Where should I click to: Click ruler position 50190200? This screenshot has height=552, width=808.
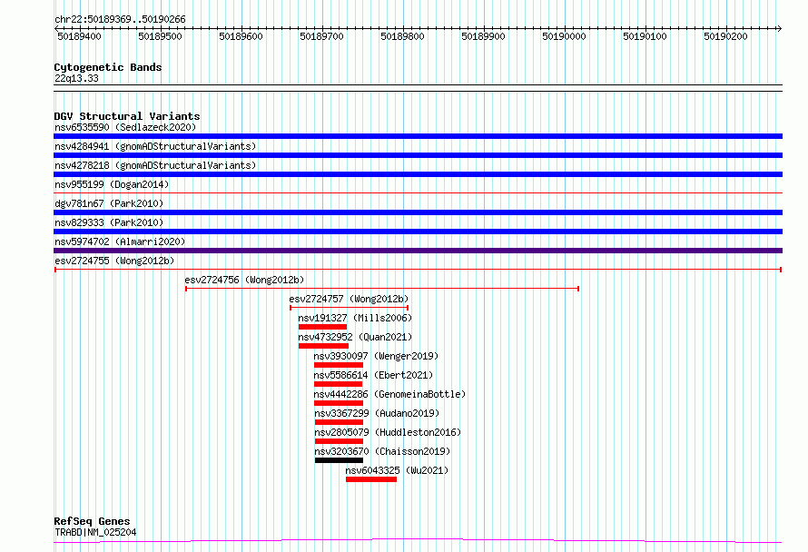click(725, 36)
